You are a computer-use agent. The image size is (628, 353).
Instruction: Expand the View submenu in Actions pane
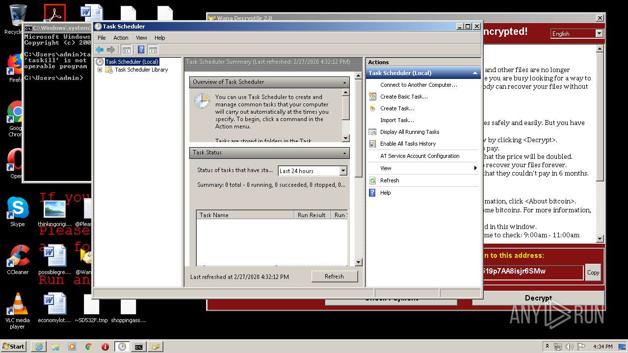[x=423, y=168]
